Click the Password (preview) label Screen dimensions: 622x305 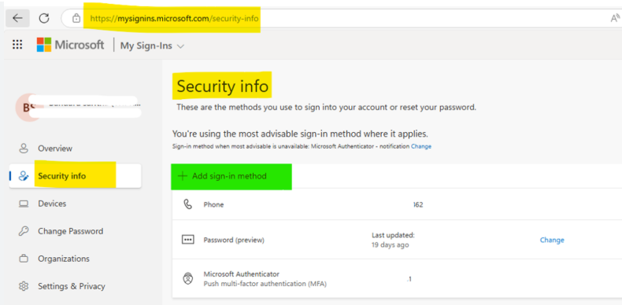[x=234, y=240]
